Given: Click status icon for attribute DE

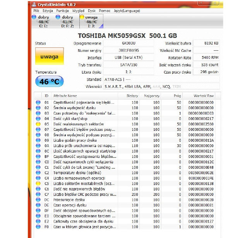Looking at the screenshot, I should (38, 205).
